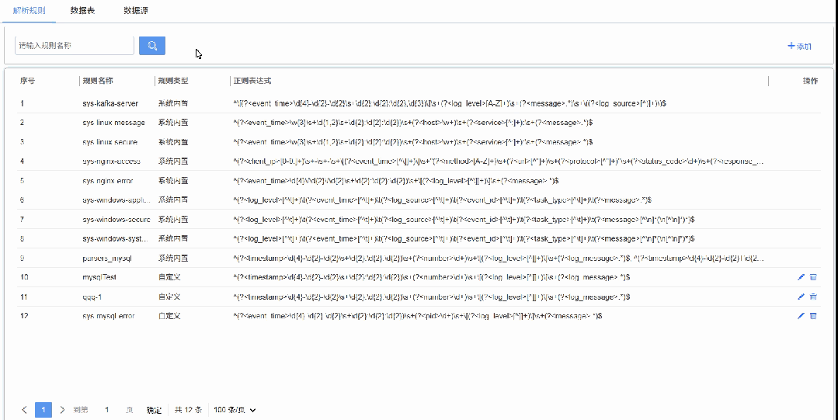The image size is (838, 420).
Task: Edit the sys-mysql-error rule
Action: coord(801,316)
